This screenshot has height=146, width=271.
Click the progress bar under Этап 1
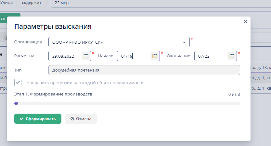pos(127,104)
